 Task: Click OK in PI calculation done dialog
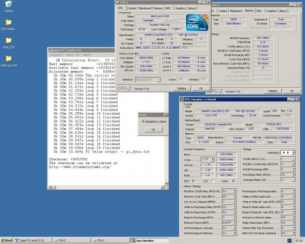154,129
